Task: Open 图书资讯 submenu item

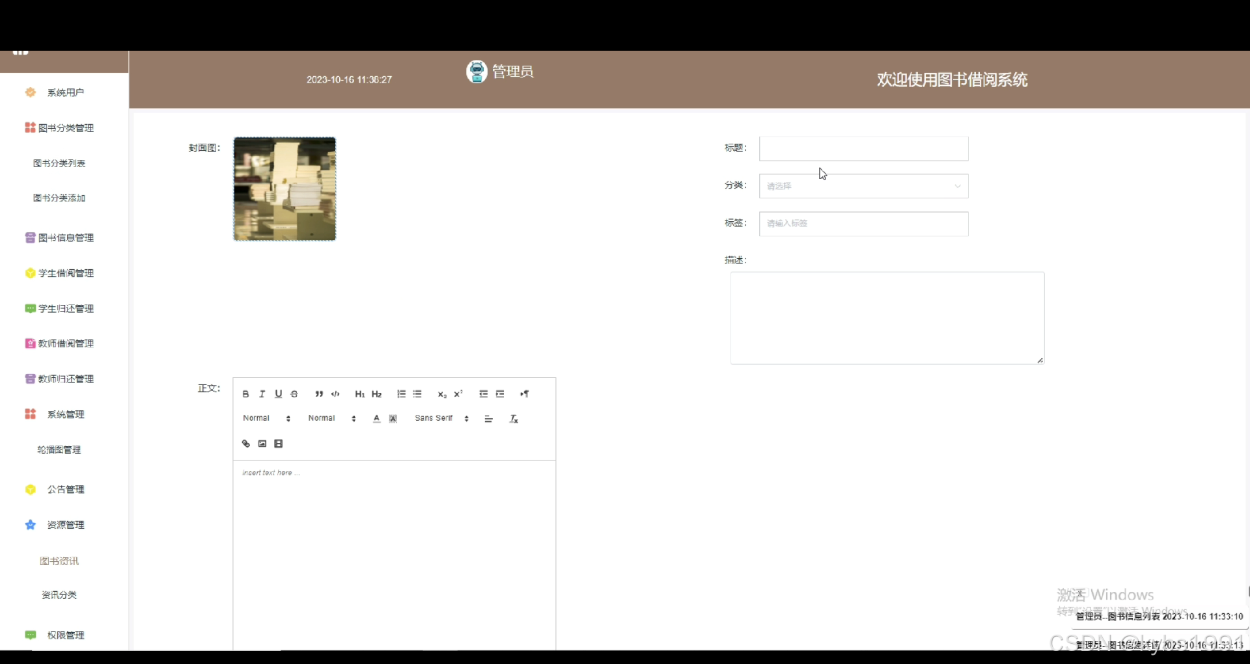Action: click(x=59, y=561)
